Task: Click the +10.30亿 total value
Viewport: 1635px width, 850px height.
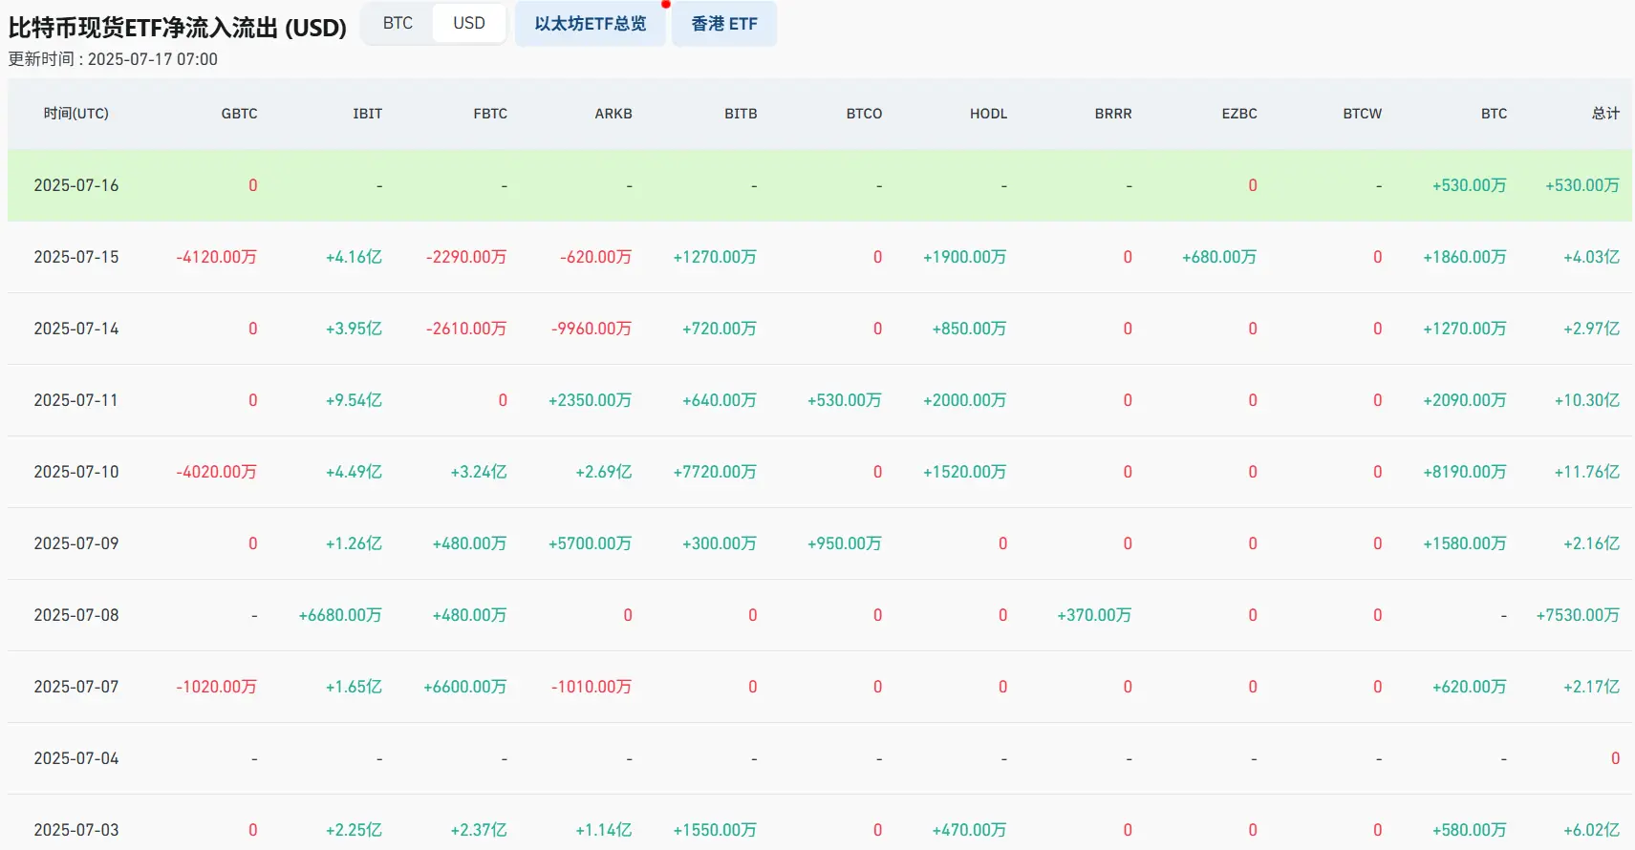Action: 1587,400
